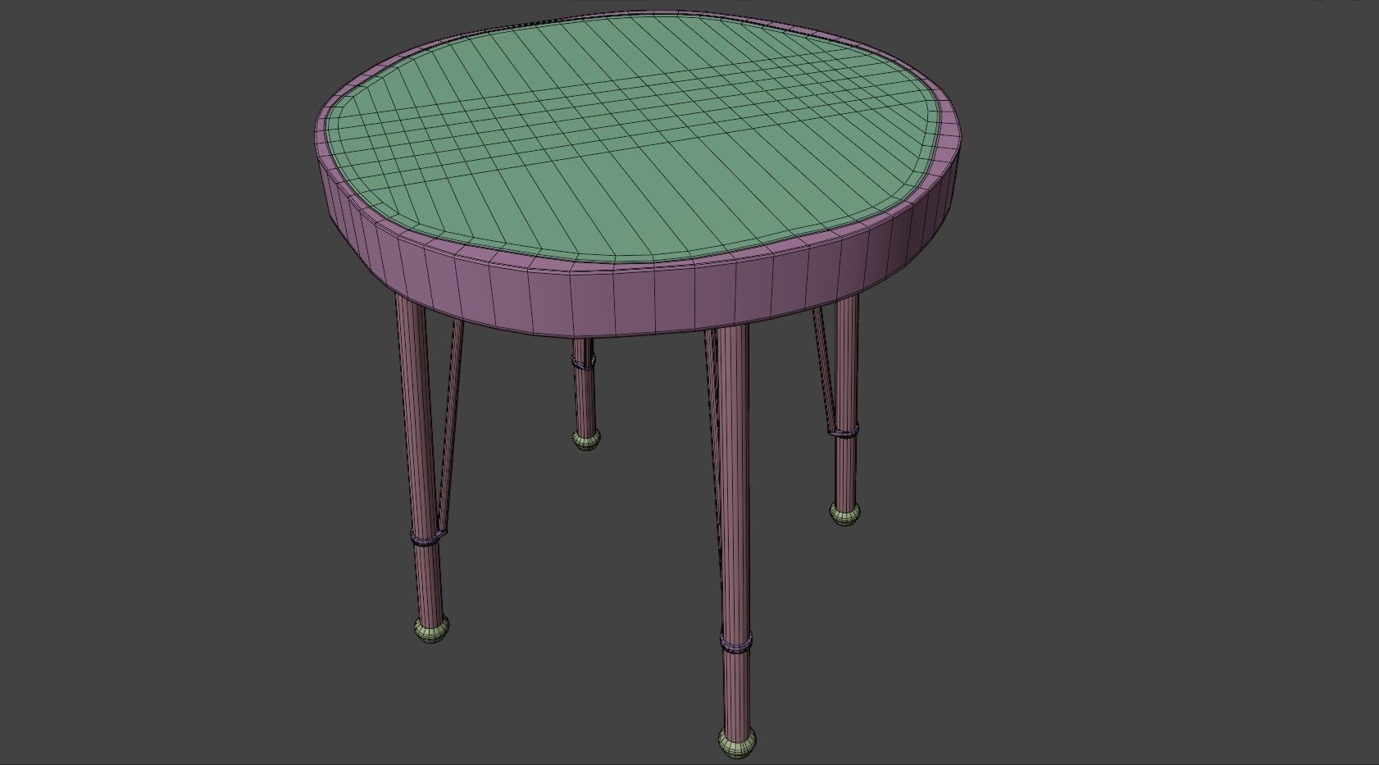The height and width of the screenshot is (765, 1379).
Task: Click the ball foot of the leftmost leg
Action: 432,631
